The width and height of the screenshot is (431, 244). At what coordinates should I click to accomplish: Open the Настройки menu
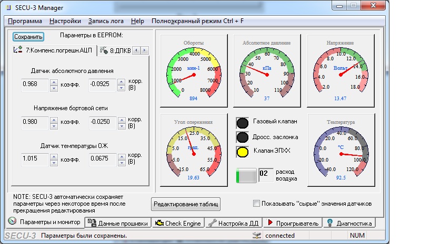click(x=65, y=21)
